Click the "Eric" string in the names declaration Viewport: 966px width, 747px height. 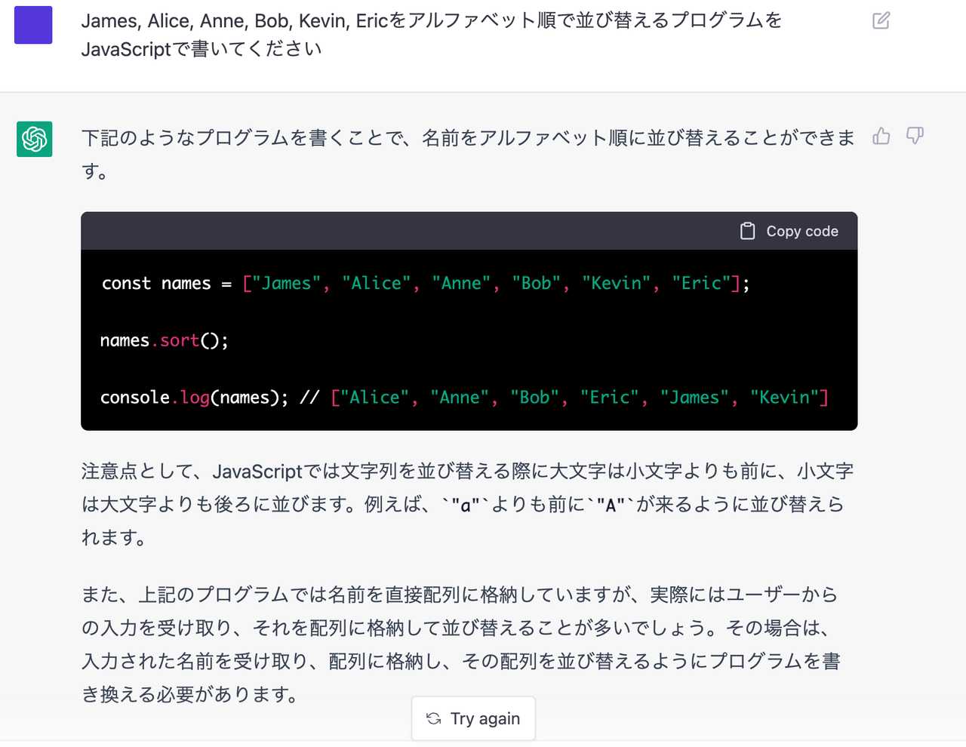point(701,284)
